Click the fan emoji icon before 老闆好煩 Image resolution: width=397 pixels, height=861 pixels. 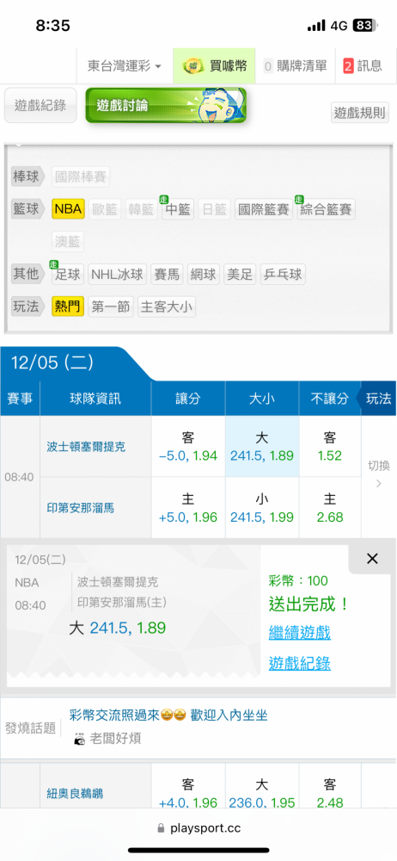[80, 739]
